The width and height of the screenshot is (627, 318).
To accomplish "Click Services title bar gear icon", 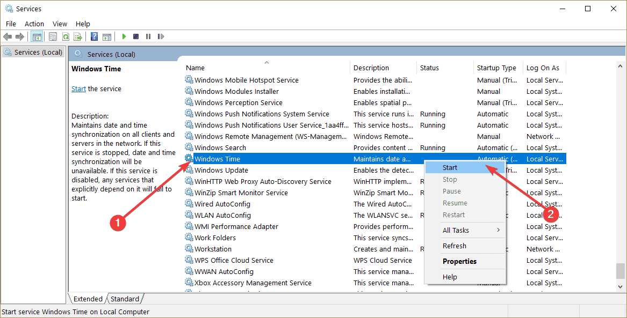I will point(9,9).
